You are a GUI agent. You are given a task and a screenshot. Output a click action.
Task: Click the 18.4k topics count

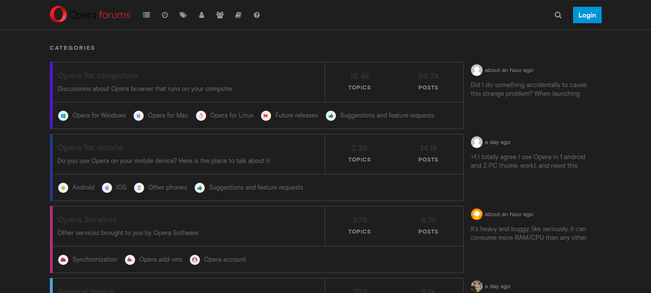coord(360,76)
